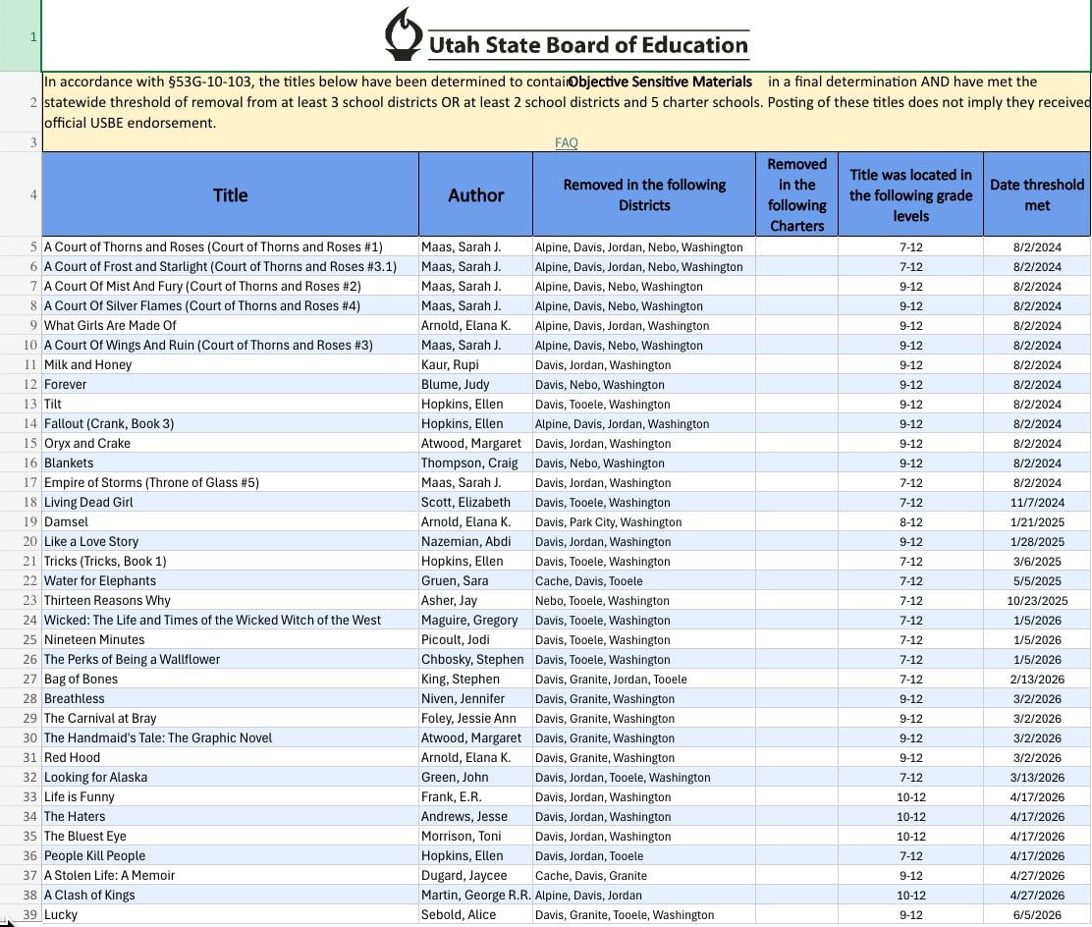Click the 'Thirteen Reasons Why' cell
The height and width of the screenshot is (927, 1092).
pos(231,600)
